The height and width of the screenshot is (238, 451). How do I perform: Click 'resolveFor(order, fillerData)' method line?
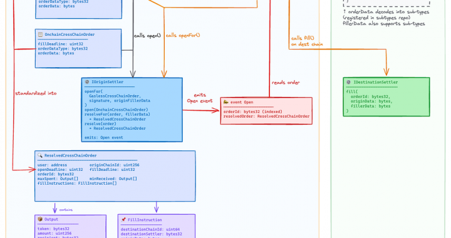tap(117, 115)
